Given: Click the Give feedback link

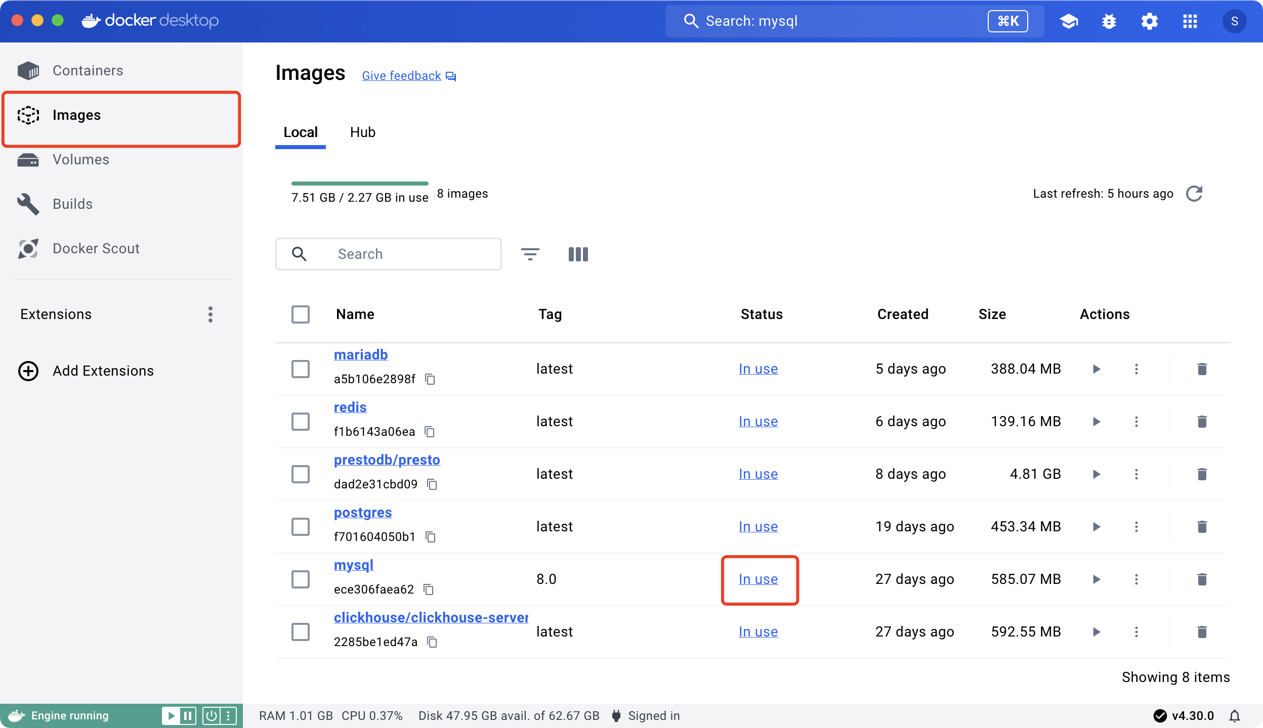Looking at the screenshot, I should 409,76.
